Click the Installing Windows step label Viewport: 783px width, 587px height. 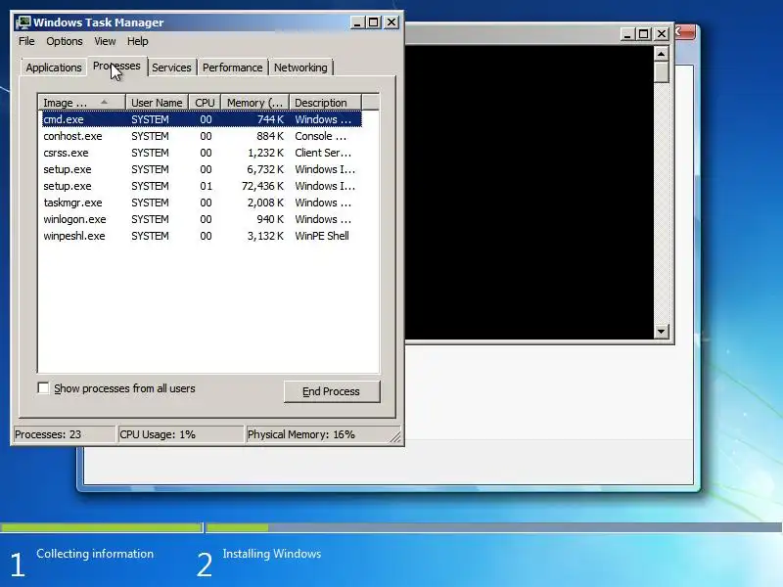point(272,554)
